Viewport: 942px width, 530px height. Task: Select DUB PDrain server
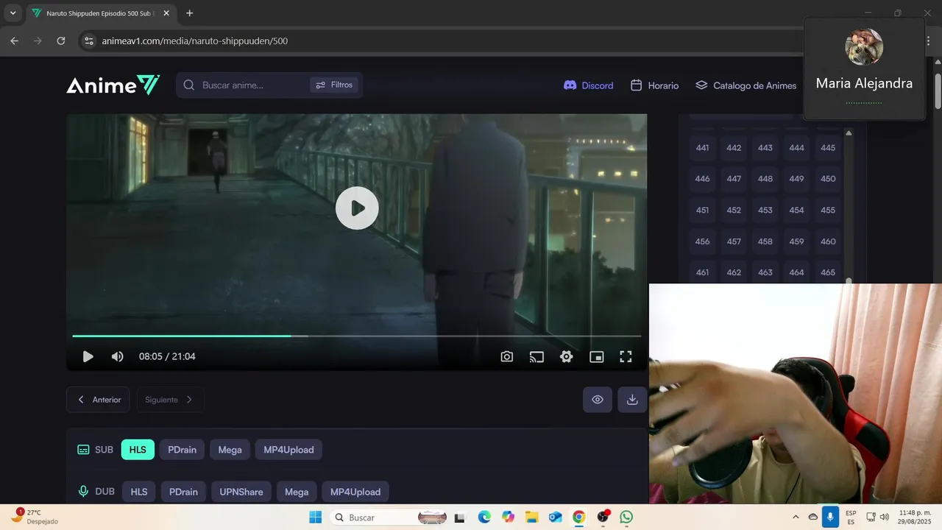click(x=183, y=492)
